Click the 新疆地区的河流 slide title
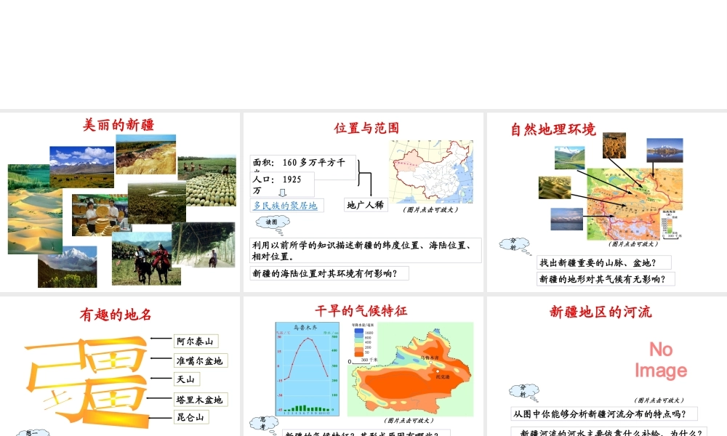Screen dimensions: 727x436 click(601, 312)
